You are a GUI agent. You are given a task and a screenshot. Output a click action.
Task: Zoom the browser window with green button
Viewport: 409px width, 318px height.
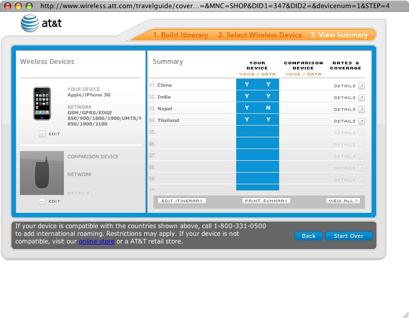[29, 6]
